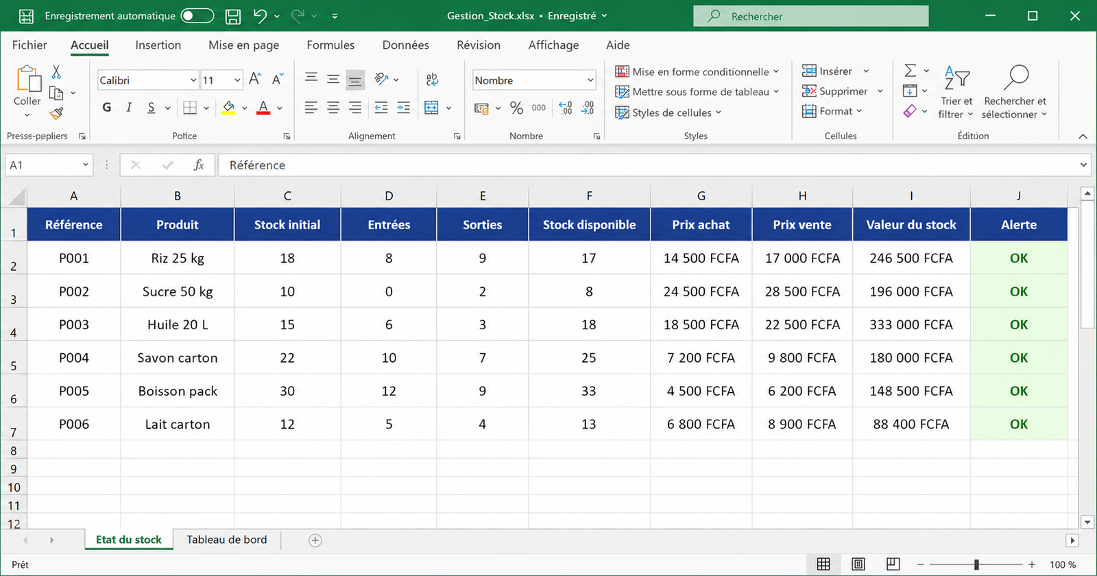Apply cell borders icon
Image resolution: width=1097 pixels, height=576 pixels.
point(190,108)
